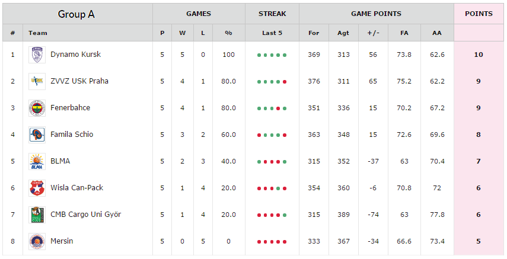
Task: Click ZVVZ USK Praha's red loss dot
Action: (x=285, y=82)
